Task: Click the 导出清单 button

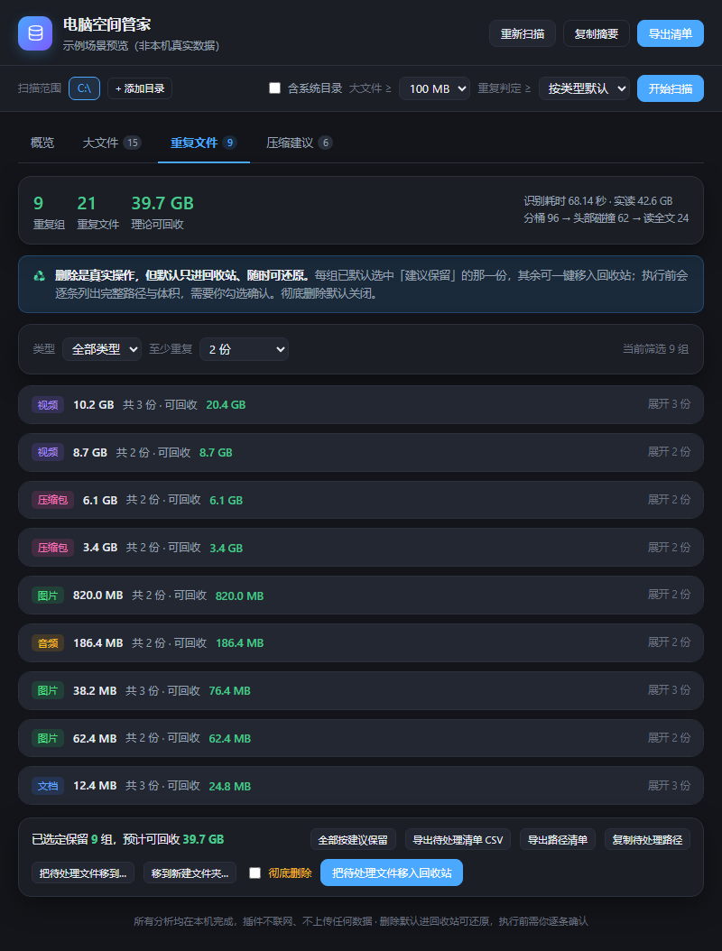Action: point(671,33)
